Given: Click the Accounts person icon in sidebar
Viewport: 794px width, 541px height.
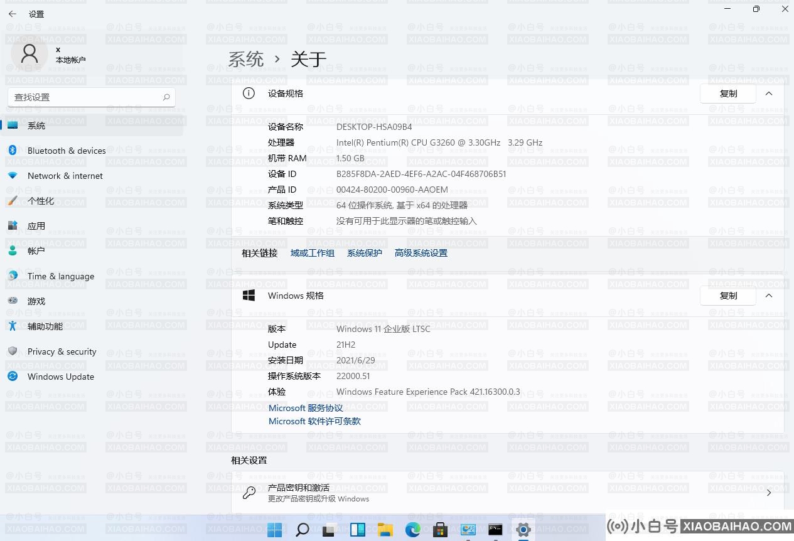Looking at the screenshot, I should click(13, 251).
